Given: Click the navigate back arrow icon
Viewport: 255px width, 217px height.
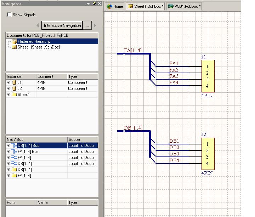Looking at the screenshot, I should [x=38, y=25].
